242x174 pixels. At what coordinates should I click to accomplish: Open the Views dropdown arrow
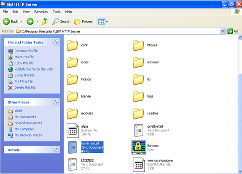point(107,22)
